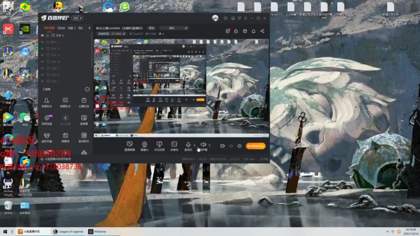Open the red-badged gift box icon
This screenshot has height=236, width=420.
tap(227, 31)
